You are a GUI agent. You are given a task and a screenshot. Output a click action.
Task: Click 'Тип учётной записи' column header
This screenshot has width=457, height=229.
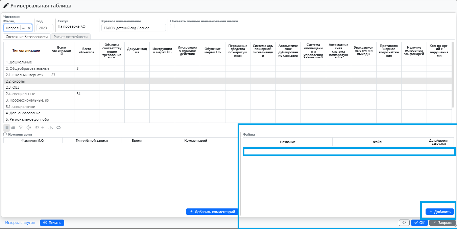click(x=92, y=140)
